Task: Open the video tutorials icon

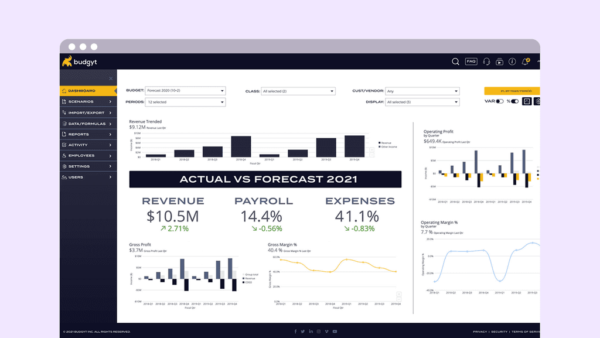Action: tap(499, 62)
